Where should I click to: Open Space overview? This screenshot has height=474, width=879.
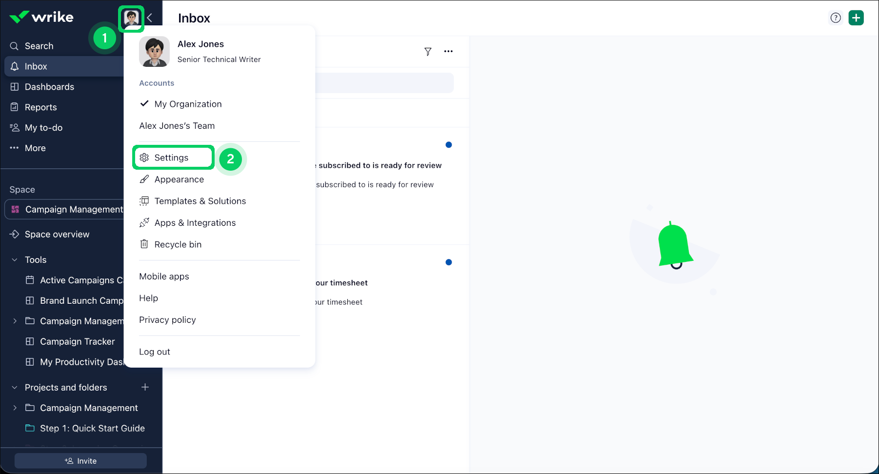click(x=57, y=235)
